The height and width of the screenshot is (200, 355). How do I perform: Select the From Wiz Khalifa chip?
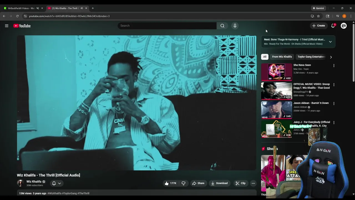tap(282, 57)
